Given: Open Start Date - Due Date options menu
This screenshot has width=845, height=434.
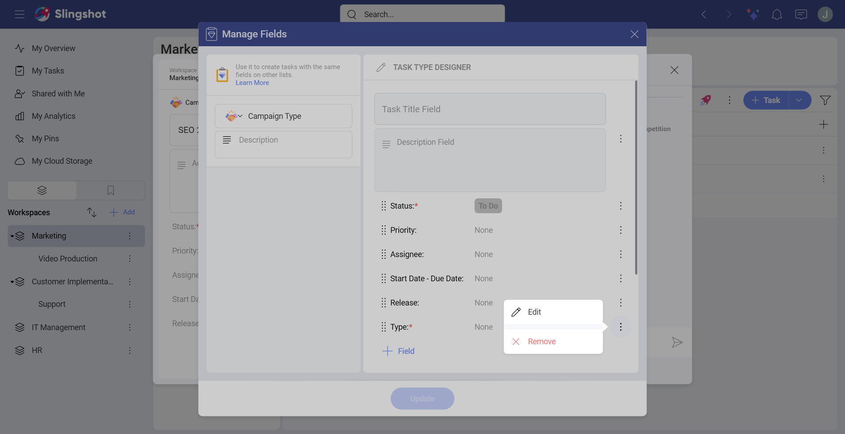Looking at the screenshot, I should pyautogui.click(x=621, y=279).
